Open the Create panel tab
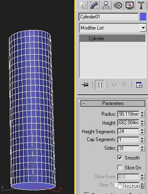This screenshot has width=148, height=194. click(x=83, y=5)
